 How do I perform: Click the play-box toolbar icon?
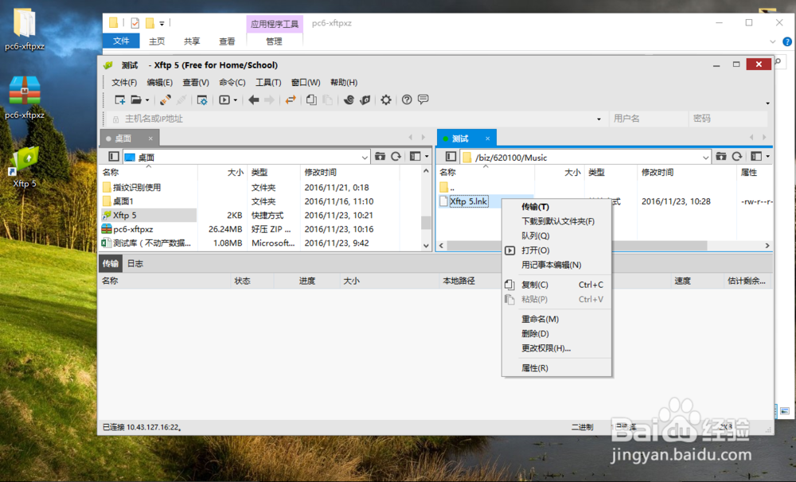click(224, 100)
